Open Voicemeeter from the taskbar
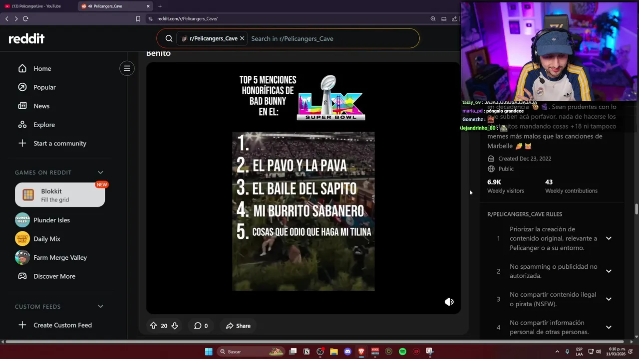The image size is (639, 359). 375,352
